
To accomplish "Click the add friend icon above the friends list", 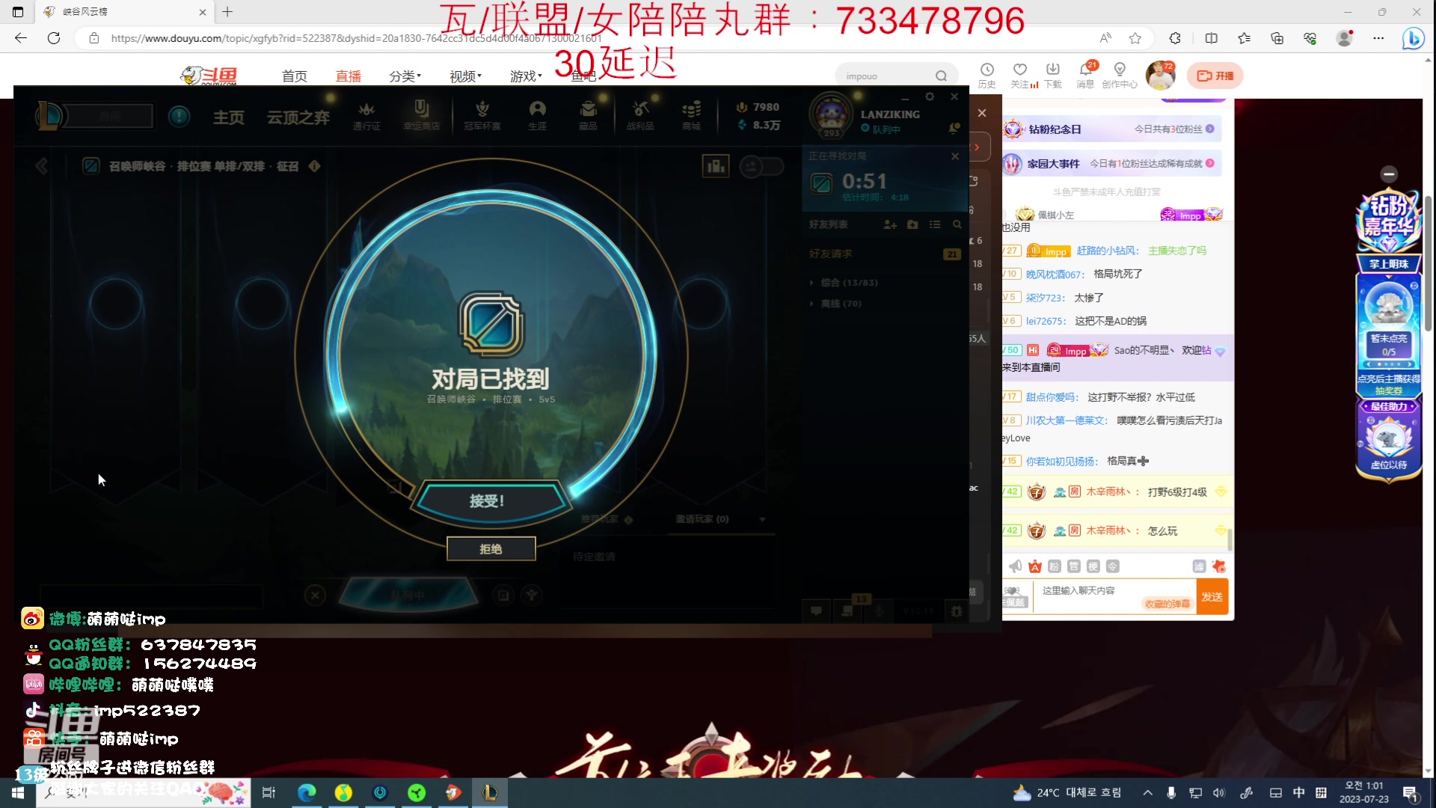I will pyautogui.click(x=890, y=224).
